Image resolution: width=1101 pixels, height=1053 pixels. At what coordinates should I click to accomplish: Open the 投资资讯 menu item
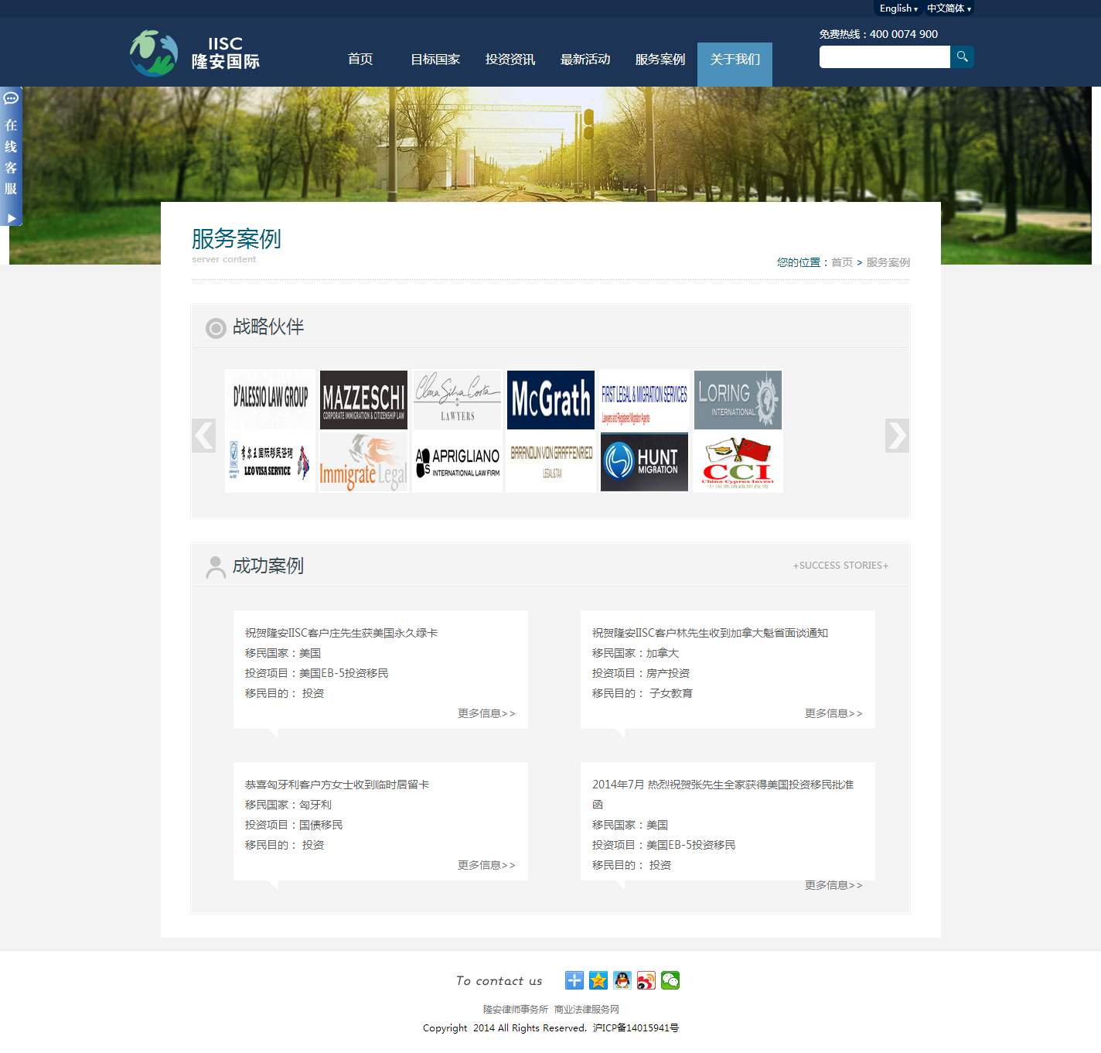[x=510, y=60]
